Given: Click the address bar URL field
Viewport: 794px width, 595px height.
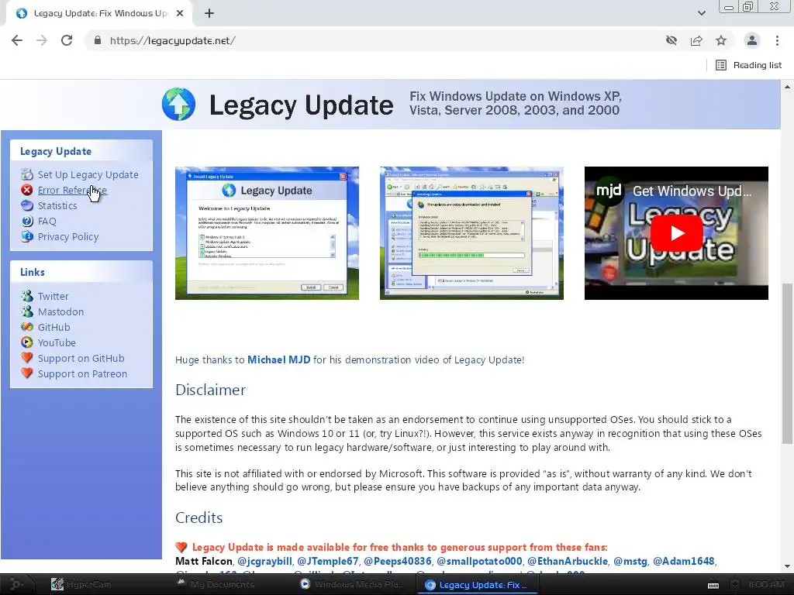Looking at the screenshot, I should (x=375, y=40).
